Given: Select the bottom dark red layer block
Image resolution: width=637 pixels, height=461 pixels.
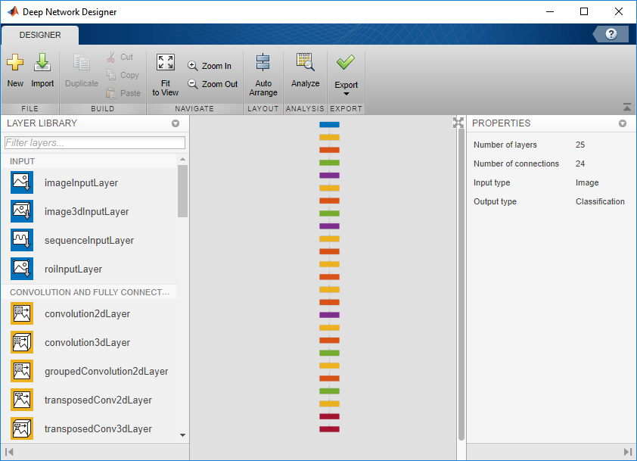Looking at the screenshot, I should coord(329,429).
